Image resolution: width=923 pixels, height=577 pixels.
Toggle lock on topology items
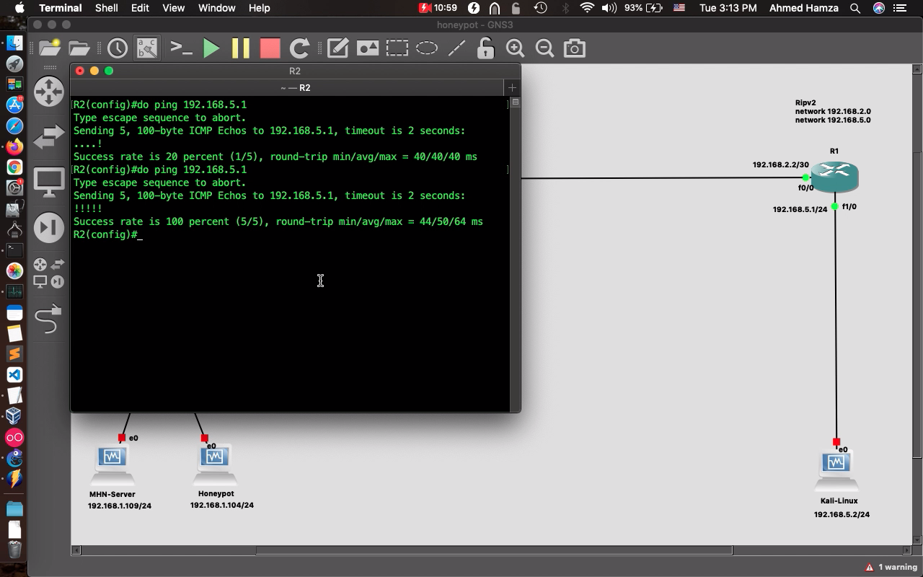pos(485,48)
